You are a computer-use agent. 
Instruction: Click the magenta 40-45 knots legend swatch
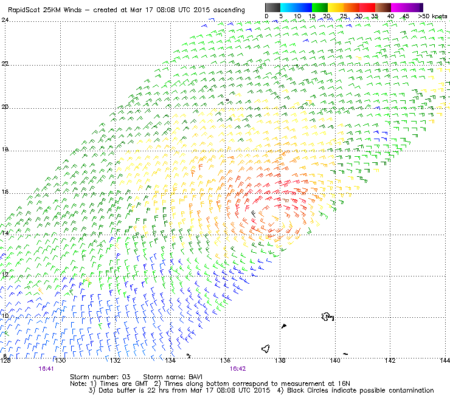(x=399, y=7)
